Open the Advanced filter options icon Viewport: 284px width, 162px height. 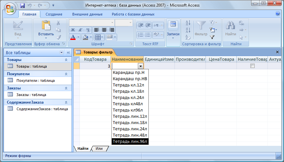coord(213,30)
